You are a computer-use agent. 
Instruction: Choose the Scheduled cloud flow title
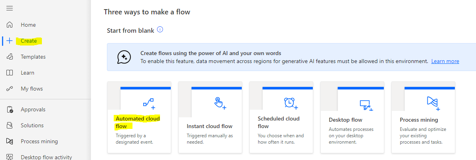(x=278, y=122)
